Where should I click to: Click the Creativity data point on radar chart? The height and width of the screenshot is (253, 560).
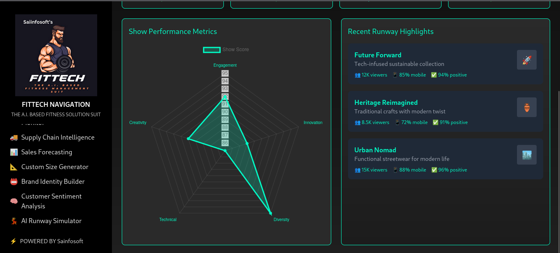188,139
